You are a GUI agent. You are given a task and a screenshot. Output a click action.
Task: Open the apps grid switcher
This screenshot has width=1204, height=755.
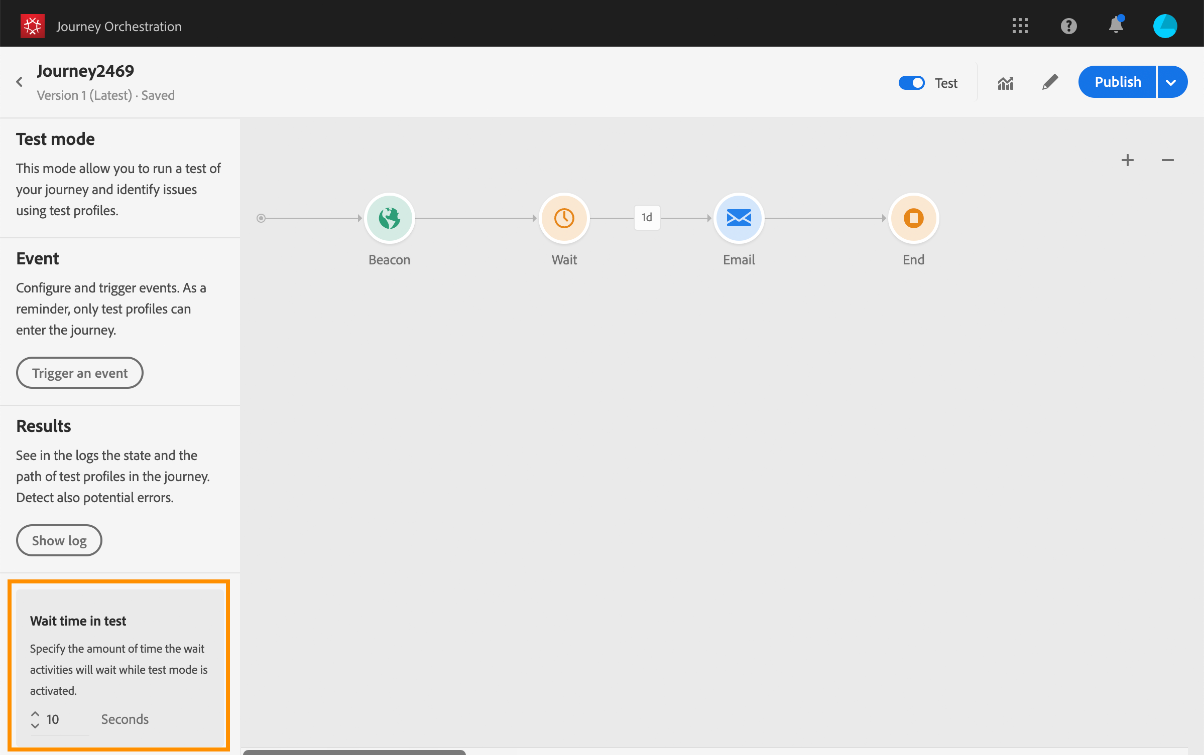pyautogui.click(x=1020, y=26)
